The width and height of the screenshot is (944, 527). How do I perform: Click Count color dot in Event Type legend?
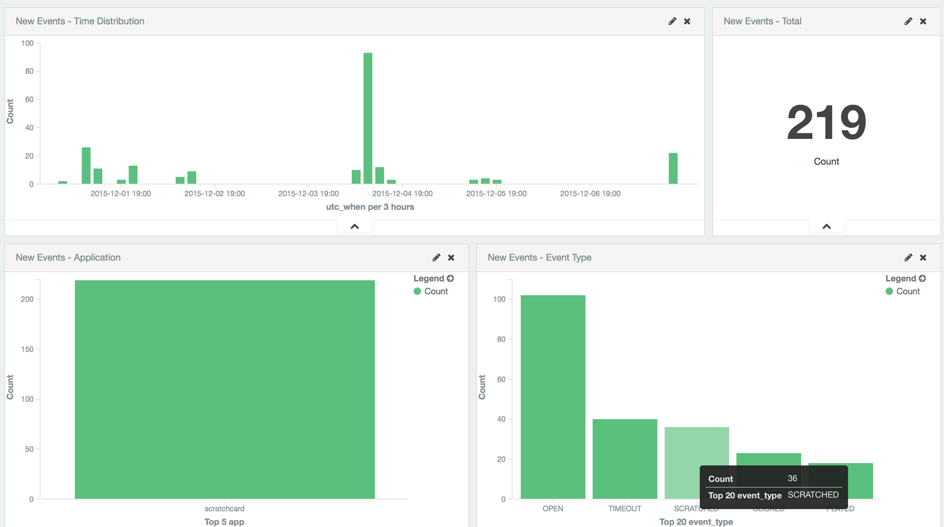tap(889, 291)
